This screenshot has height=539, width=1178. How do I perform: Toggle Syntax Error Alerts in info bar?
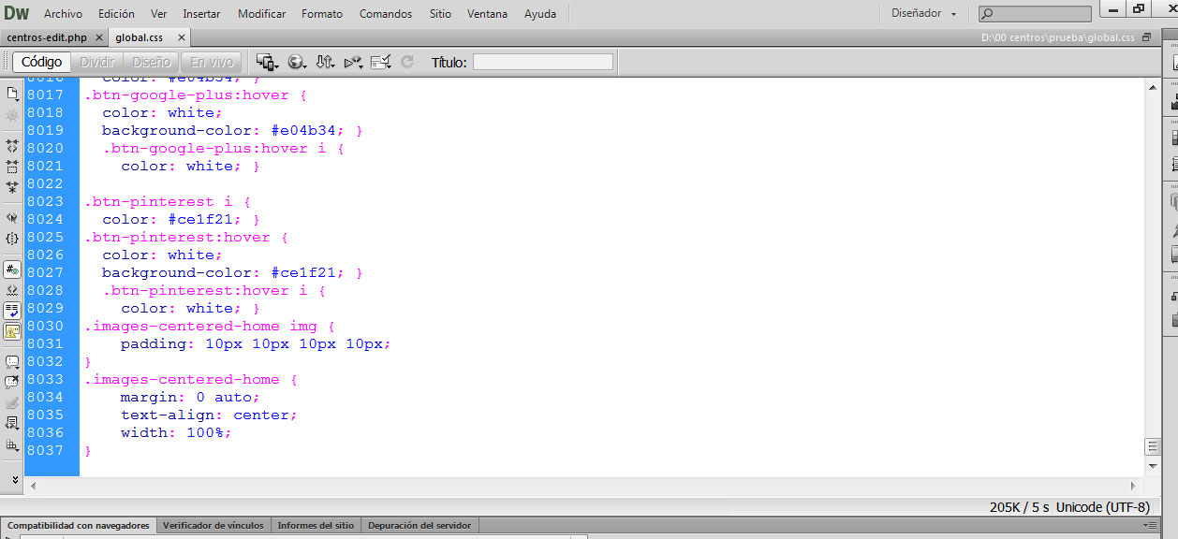click(x=12, y=331)
